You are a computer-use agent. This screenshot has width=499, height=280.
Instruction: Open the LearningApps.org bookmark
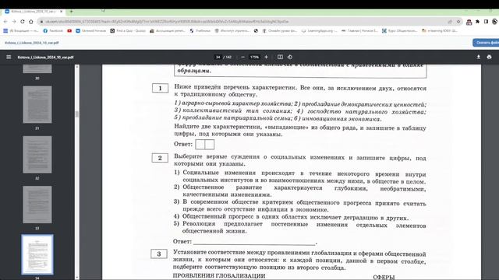point(319,31)
